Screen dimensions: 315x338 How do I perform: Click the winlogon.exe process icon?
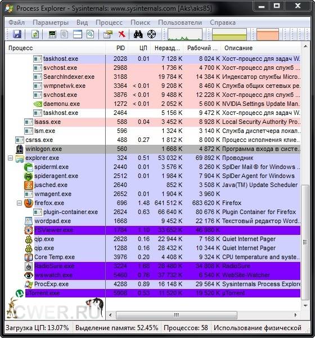[x=19, y=149]
